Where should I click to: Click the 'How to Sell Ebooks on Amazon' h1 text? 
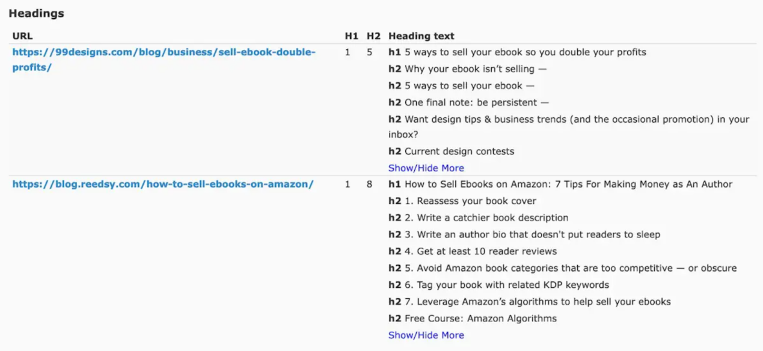[568, 185]
